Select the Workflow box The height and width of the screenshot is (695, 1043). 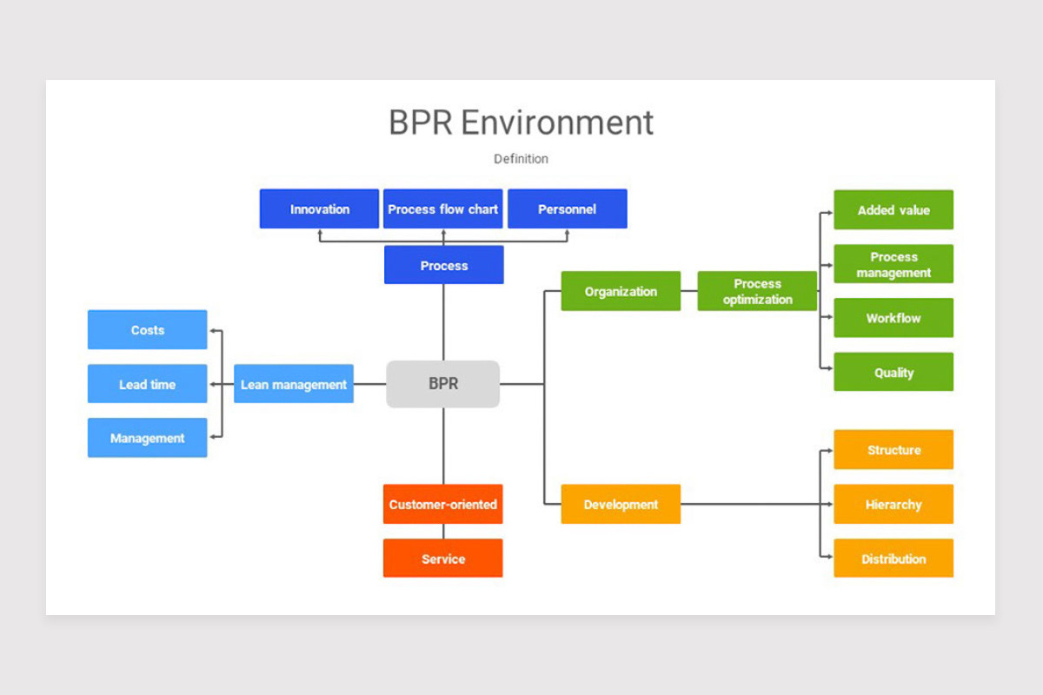pos(893,317)
